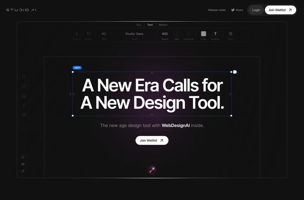
Task: Open the 400 font weight dropdown
Action: coord(165,34)
